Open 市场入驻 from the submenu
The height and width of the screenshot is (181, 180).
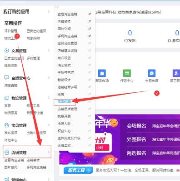64,124
